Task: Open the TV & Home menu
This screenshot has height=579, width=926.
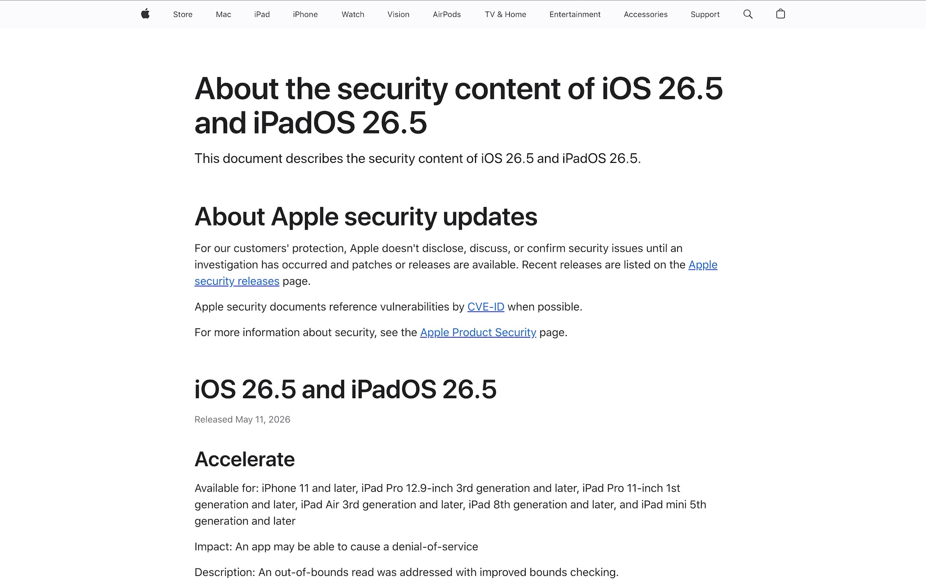Action: [505, 14]
